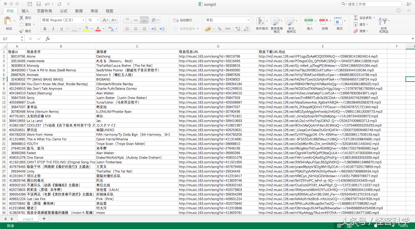Image resolution: width=415 pixels, height=229 pixels.
Task: Redo the last action
Action: (x=59, y=4)
